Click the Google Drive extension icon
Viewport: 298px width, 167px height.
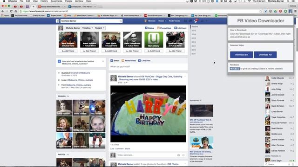(x=275, y=11)
